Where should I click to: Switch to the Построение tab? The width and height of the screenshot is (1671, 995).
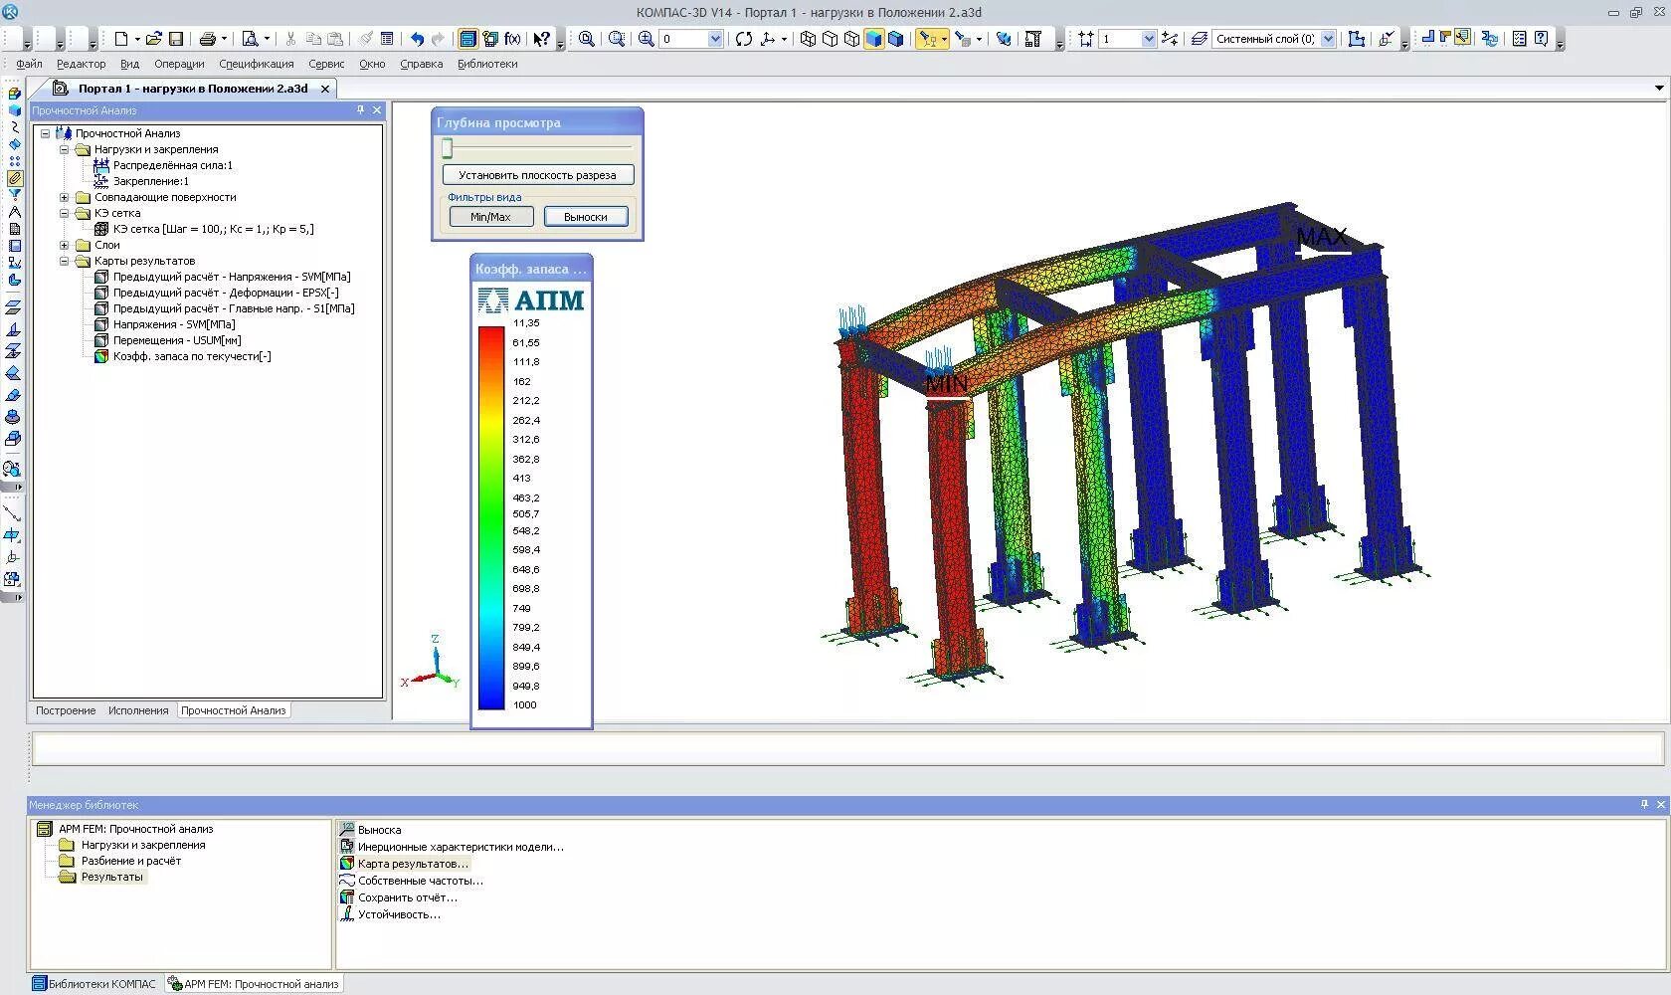click(x=66, y=710)
